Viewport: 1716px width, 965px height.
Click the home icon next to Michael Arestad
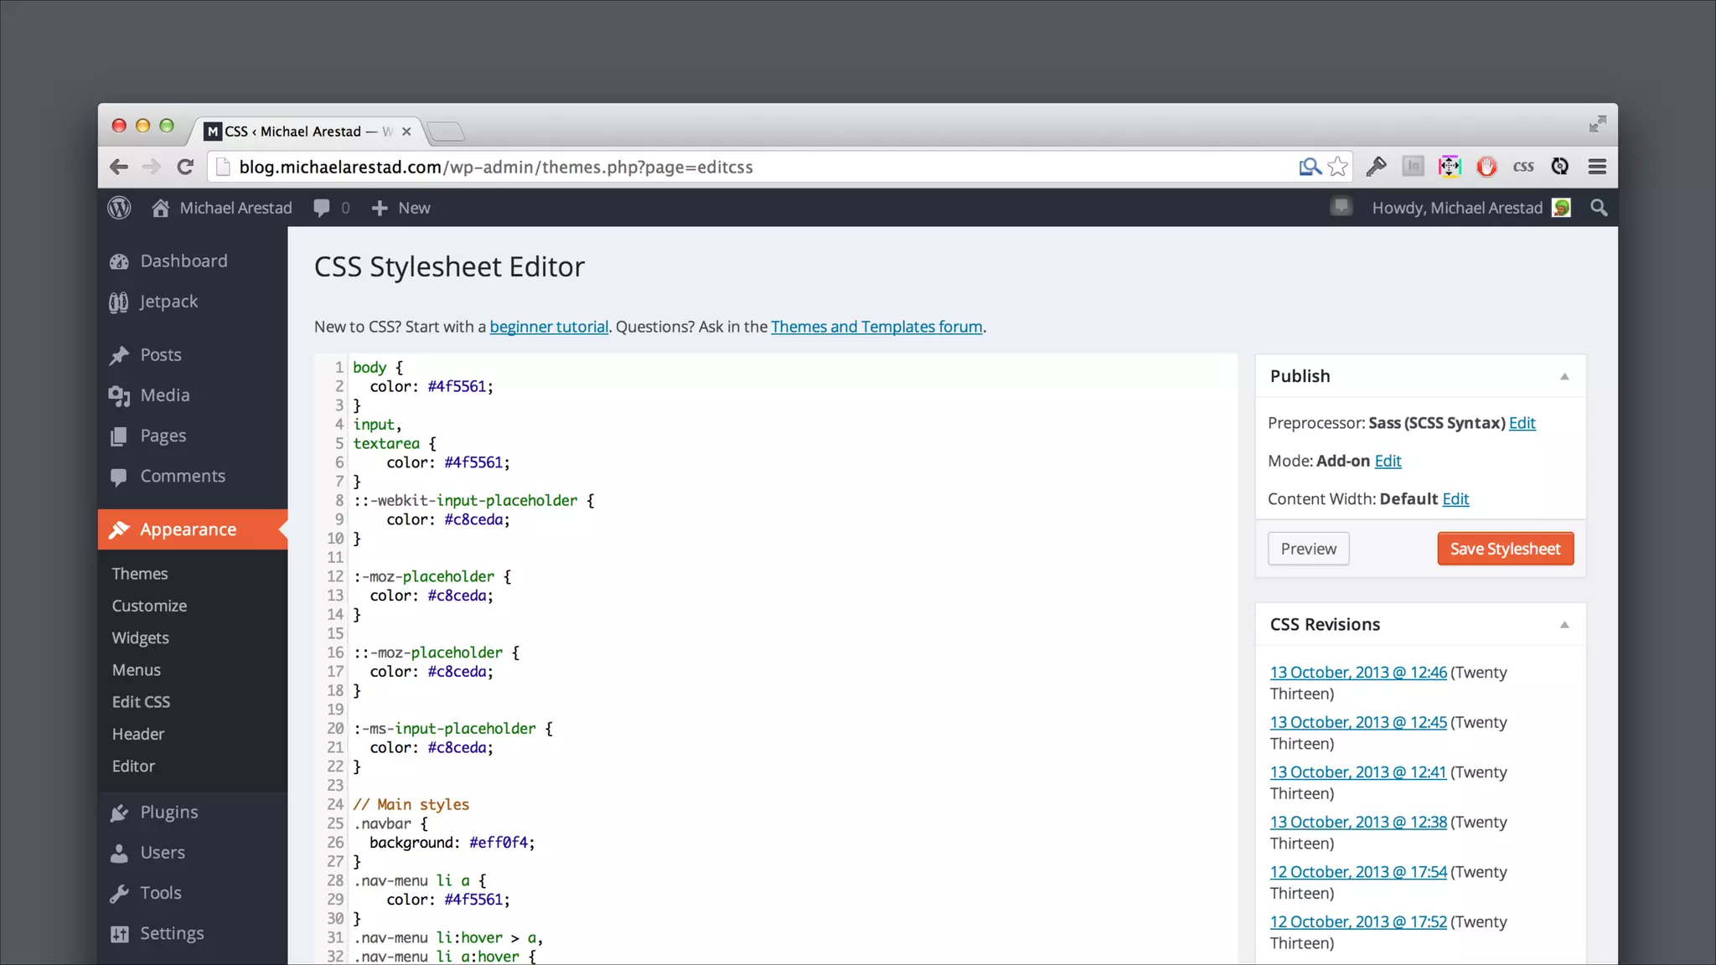click(161, 208)
